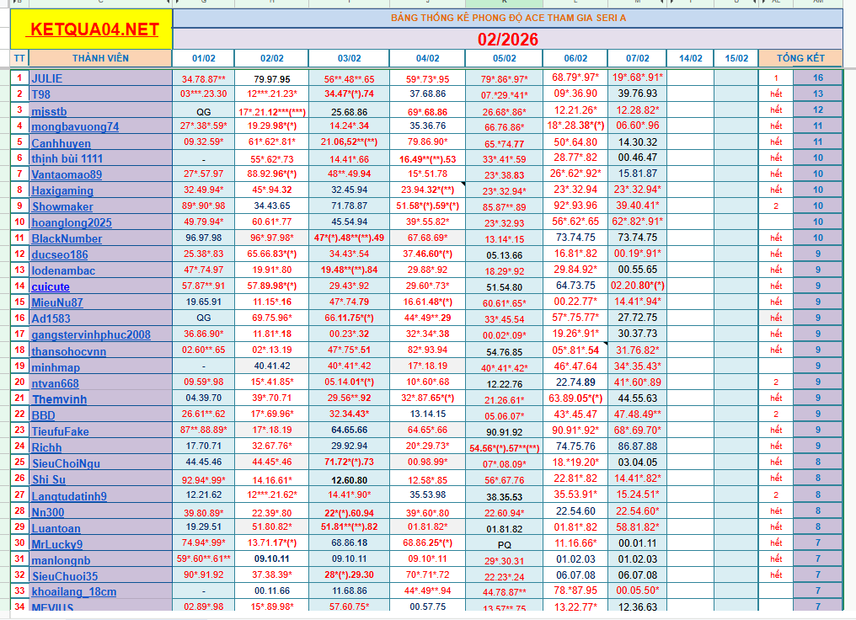Select the 04/02 date header
This screenshot has width=856, height=620.
pos(427,58)
